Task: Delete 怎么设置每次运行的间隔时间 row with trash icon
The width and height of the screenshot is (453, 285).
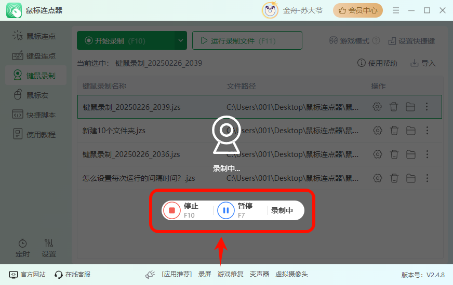Action: [394, 178]
